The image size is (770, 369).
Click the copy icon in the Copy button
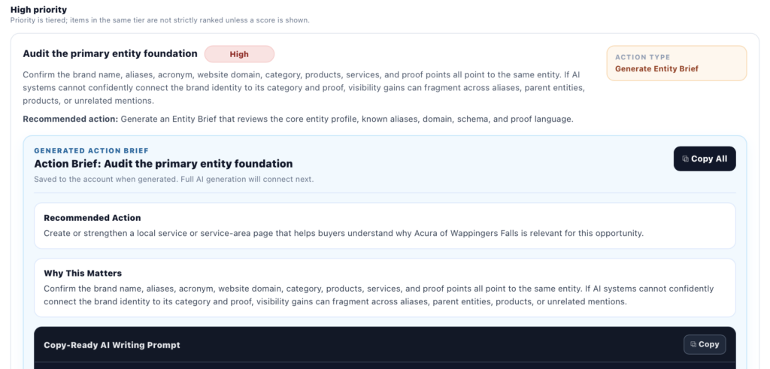tap(693, 344)
